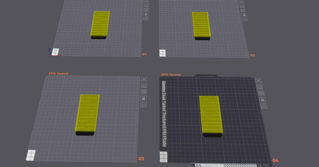The width and height of the screenshot is (319, 167).
Task: Lock plate 04 with its padlock toggle
Action: [x=263, y=100]
